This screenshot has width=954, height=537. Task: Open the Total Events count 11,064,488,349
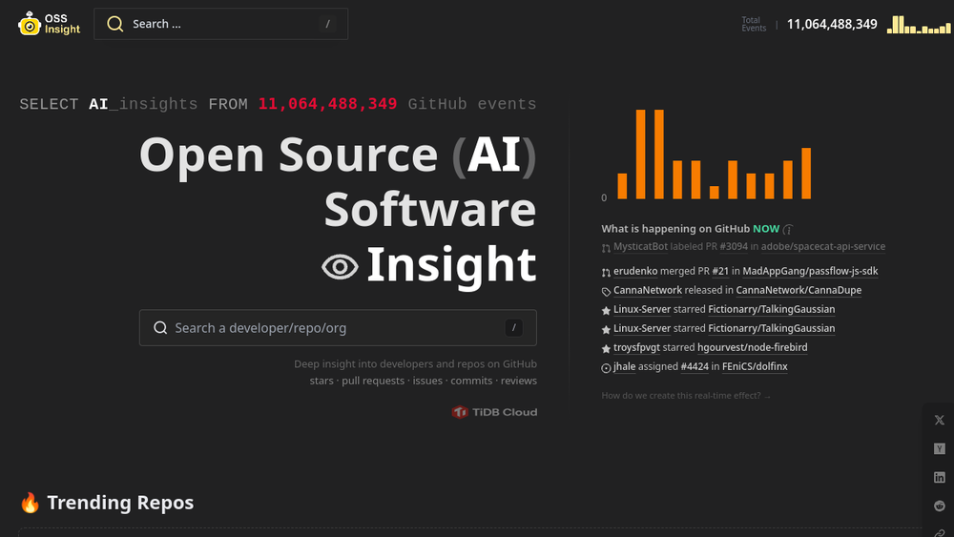[832, 25]
